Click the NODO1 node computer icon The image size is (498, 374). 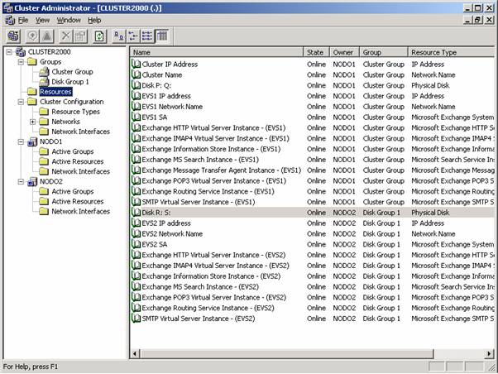[32, 141]
